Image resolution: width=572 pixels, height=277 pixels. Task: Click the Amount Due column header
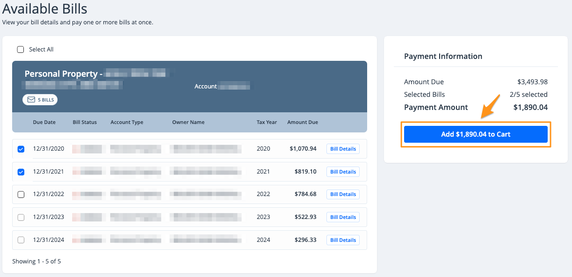303,122
